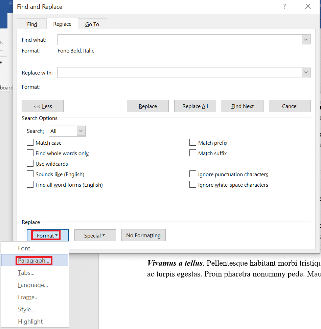321x329 pixels.
Task: Open the Go To tab
Action: point(92,24)
